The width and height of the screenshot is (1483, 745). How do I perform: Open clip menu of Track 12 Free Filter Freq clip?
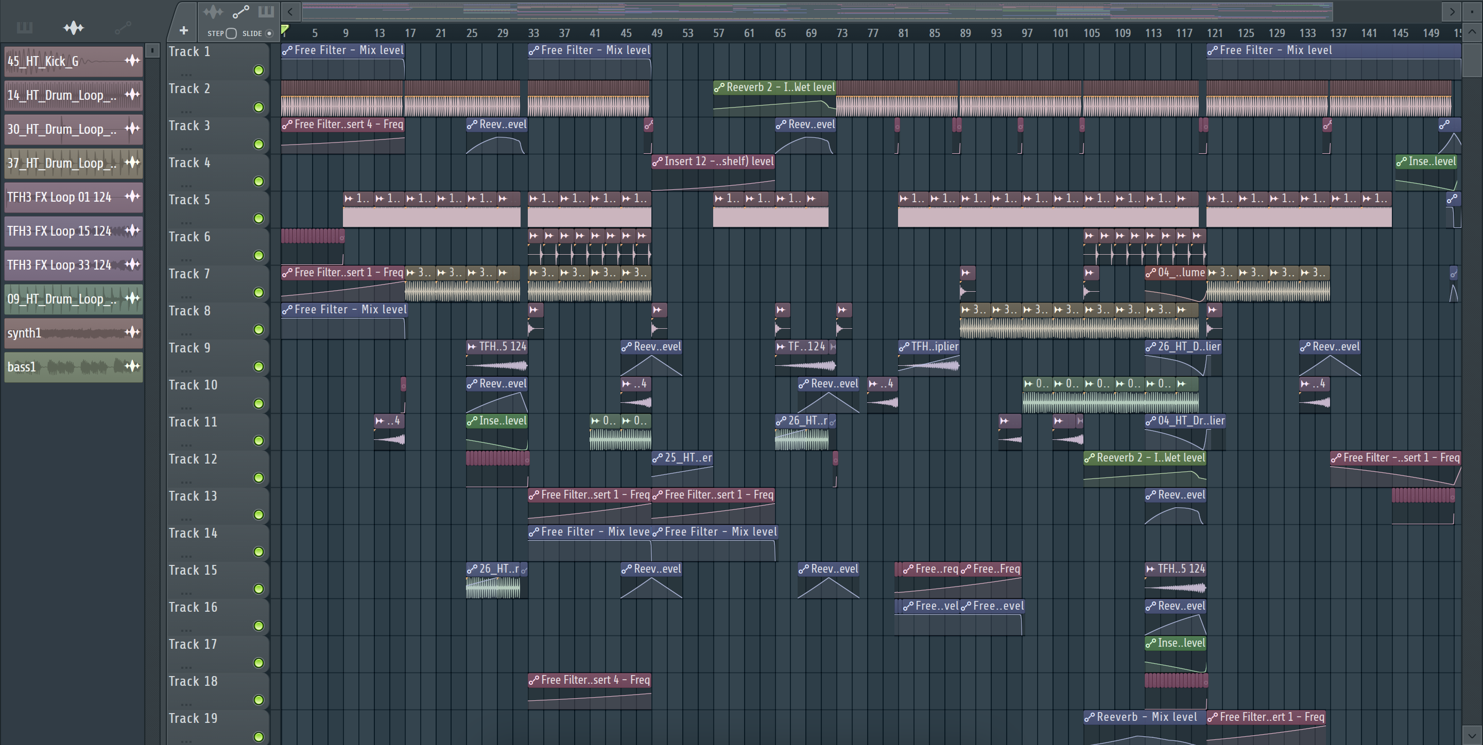point(1336,457)
